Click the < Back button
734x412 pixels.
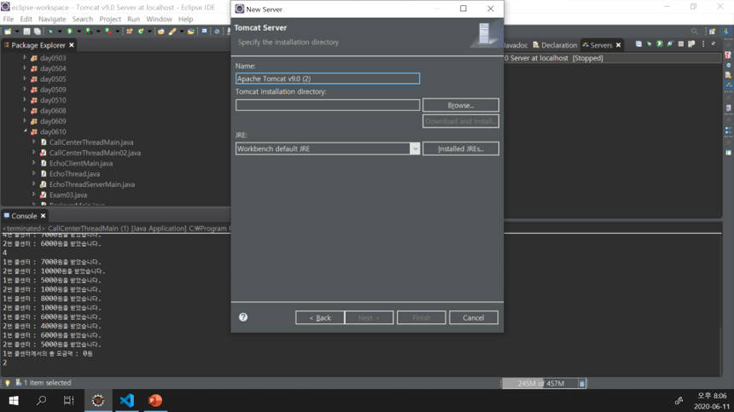[x=320, y=317]
